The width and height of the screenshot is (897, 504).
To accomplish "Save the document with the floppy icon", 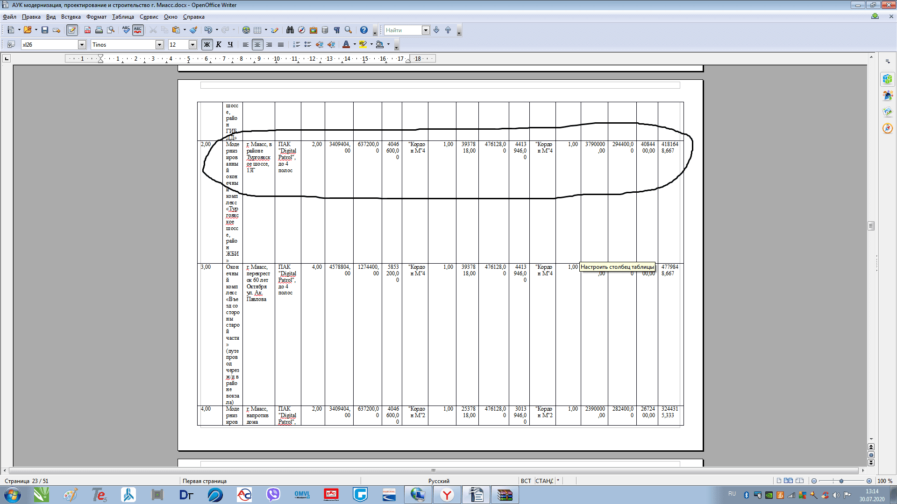I will (45, 30).
